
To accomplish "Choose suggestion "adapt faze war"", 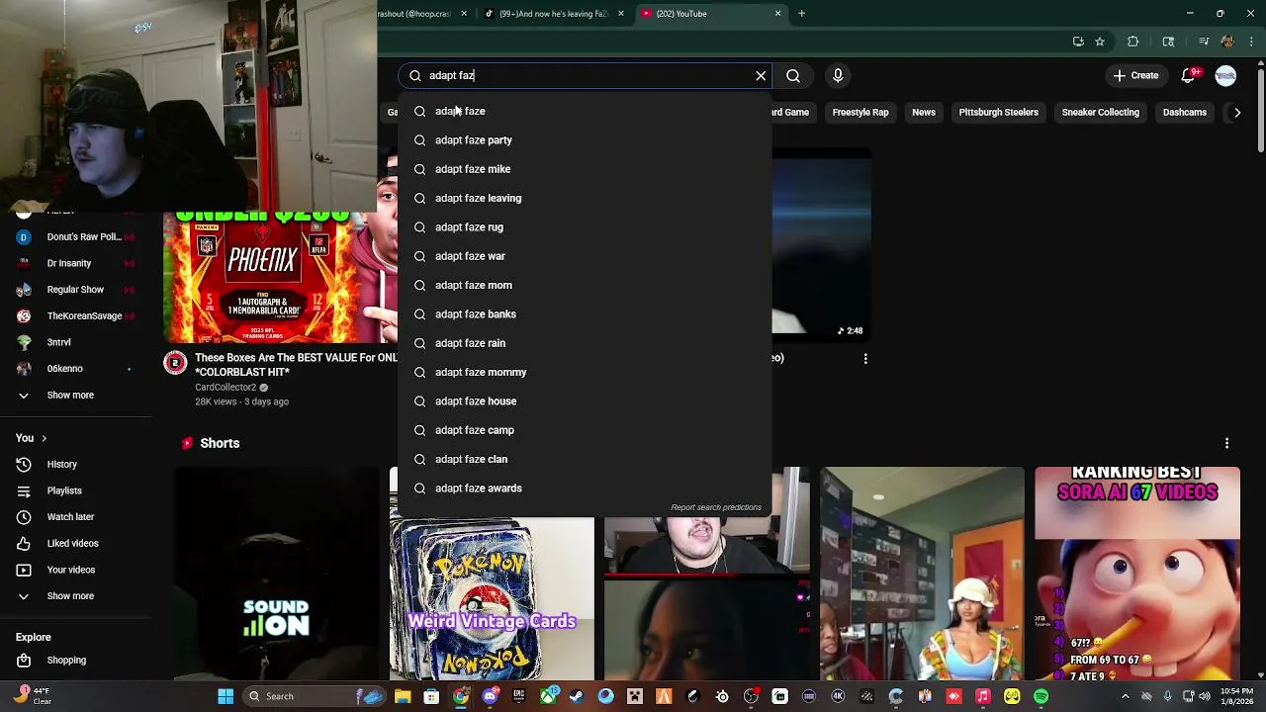I will [585, 256].
